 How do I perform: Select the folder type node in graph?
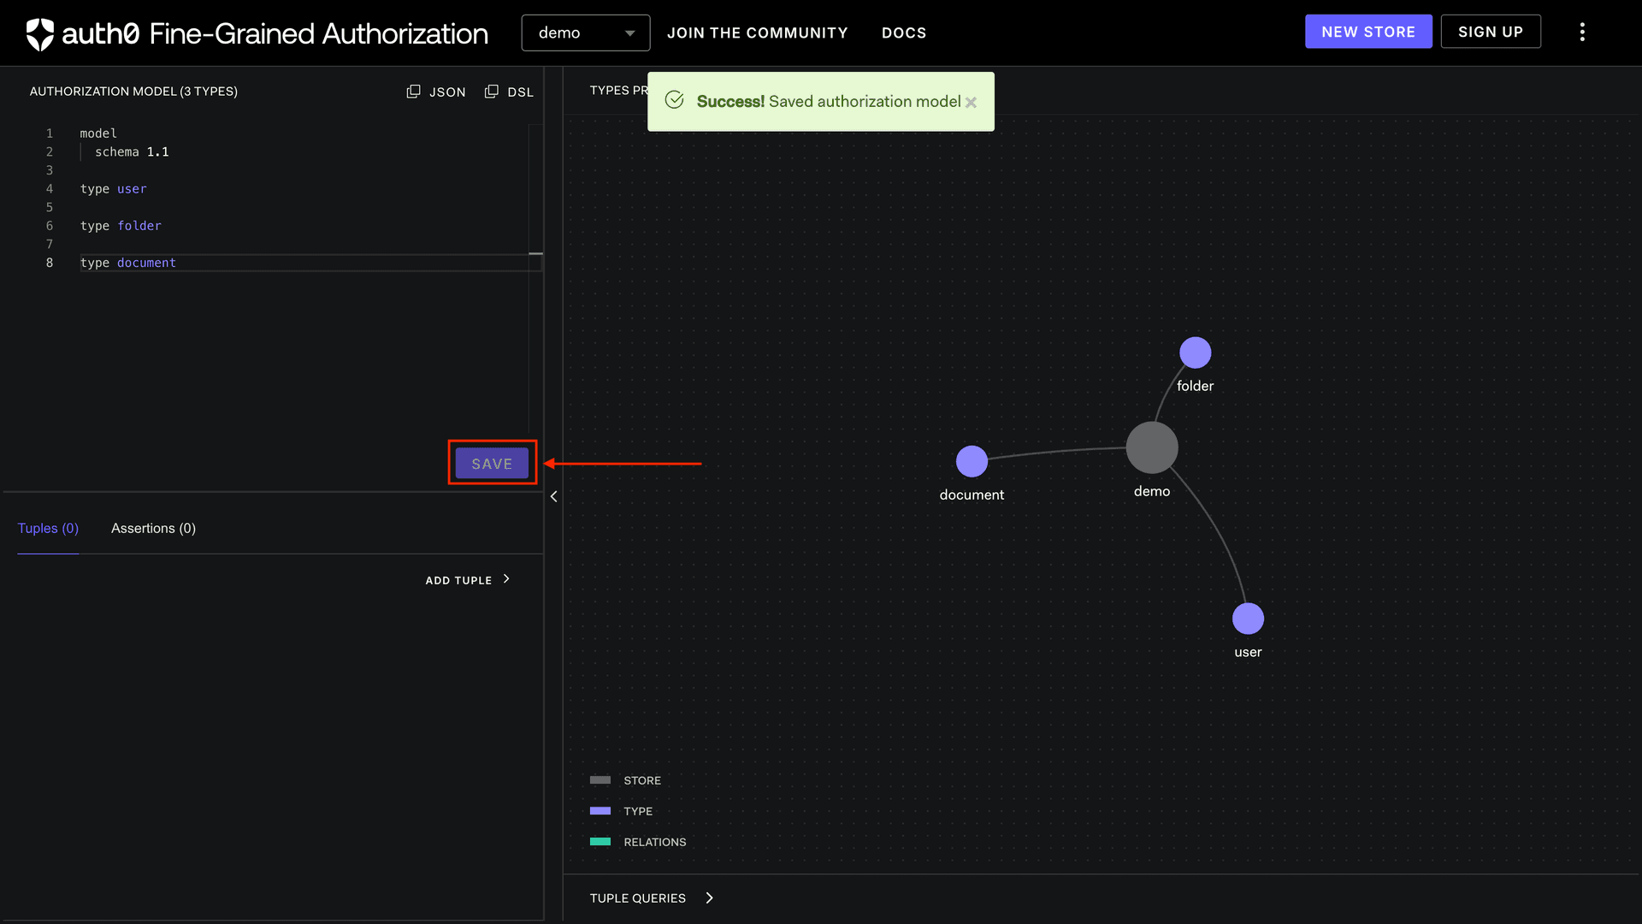[x=1196, y=352]
